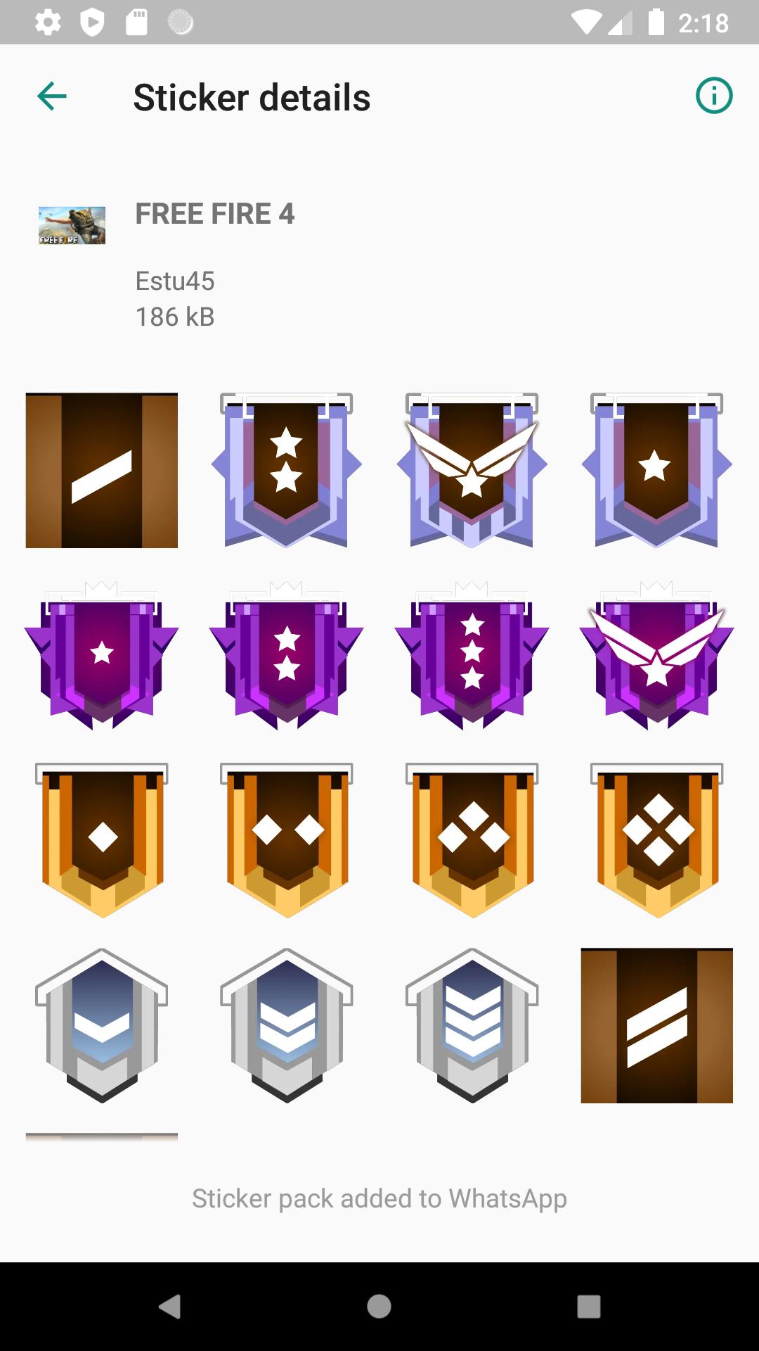The width and height of the screenshot is (759, 1351).
Task: Pick the gold badge with two diamonds
Action: coord(287,840)
